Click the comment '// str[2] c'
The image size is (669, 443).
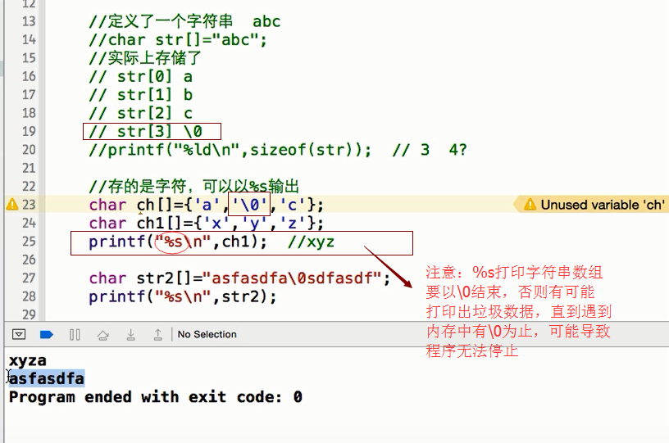tap(141, 113)
